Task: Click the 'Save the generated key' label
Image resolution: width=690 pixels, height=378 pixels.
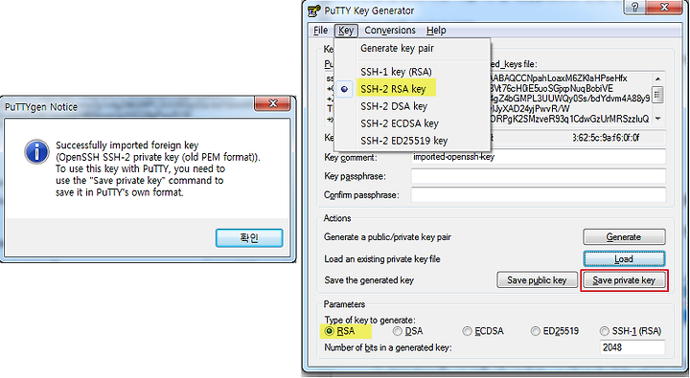Action: (369, 280)
